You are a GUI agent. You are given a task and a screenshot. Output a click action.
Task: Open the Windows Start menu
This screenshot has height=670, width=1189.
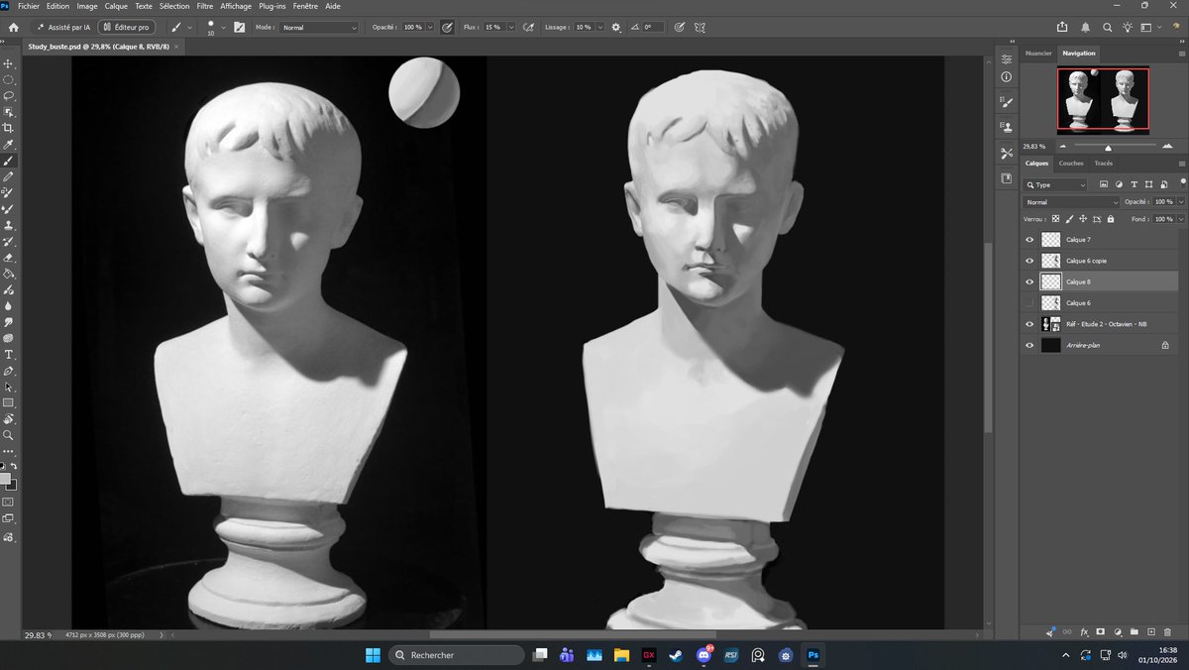[373, 655]
